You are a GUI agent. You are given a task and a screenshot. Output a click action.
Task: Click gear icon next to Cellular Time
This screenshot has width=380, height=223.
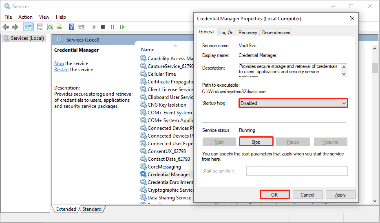[x=144, y=74]
